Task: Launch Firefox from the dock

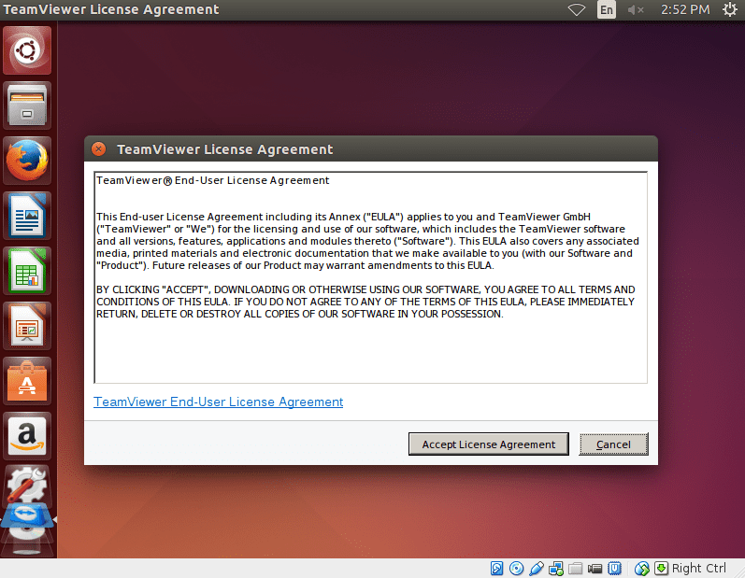Action: pos(27,161)
